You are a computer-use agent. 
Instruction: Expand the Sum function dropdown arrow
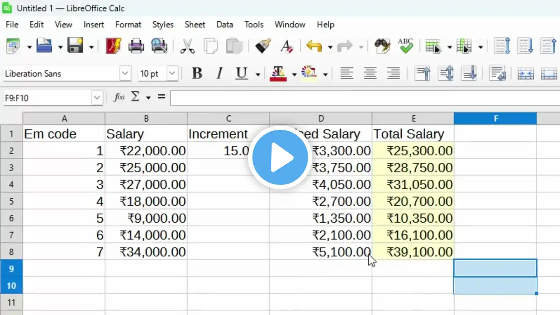tap(148, 98)
